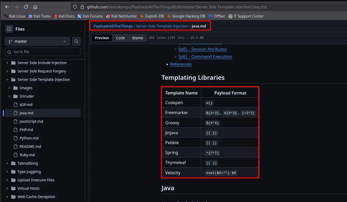Switch to the Code tab

[120, 38]
